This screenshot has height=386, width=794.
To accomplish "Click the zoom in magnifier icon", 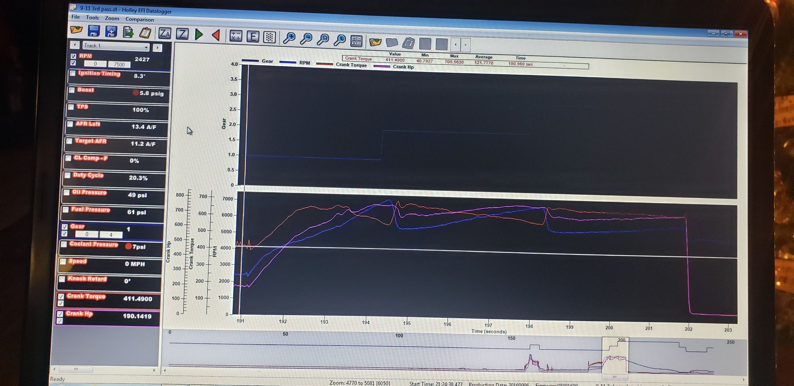I will (289, 38).
